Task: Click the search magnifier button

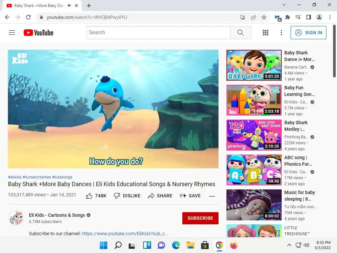Action: tap(241, 33)
